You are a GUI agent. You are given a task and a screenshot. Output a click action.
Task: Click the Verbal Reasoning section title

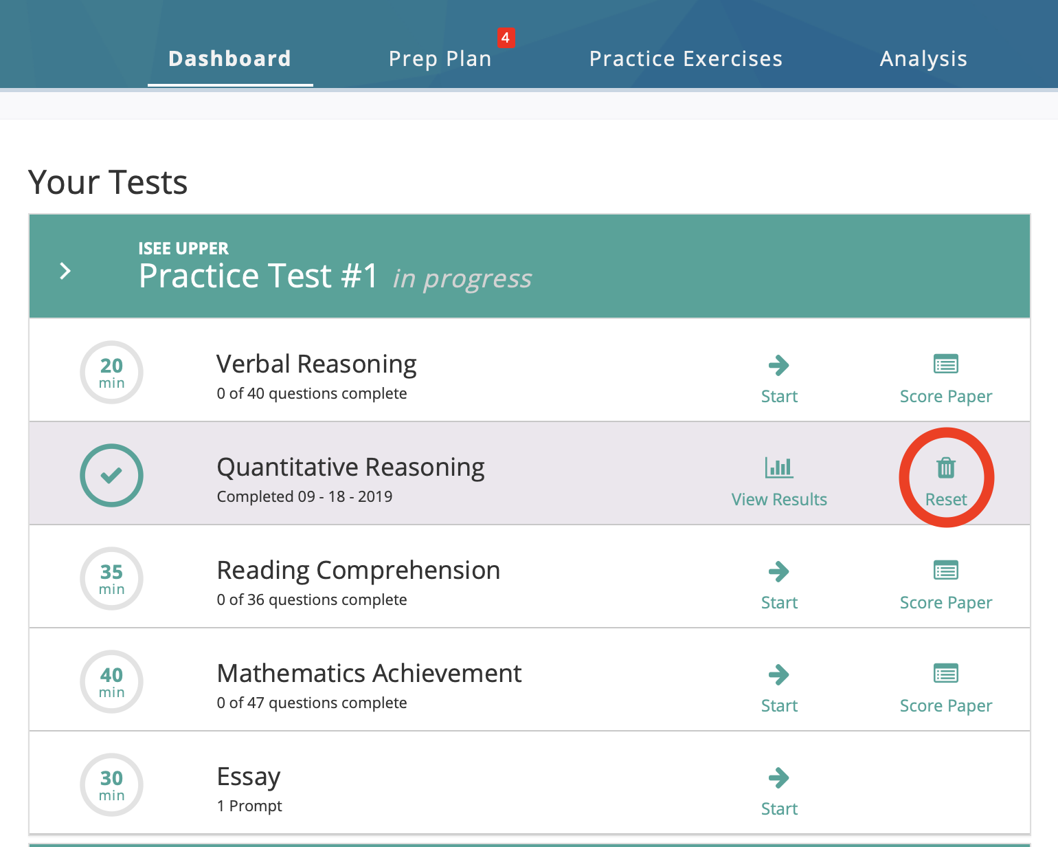tap(316, 364)
